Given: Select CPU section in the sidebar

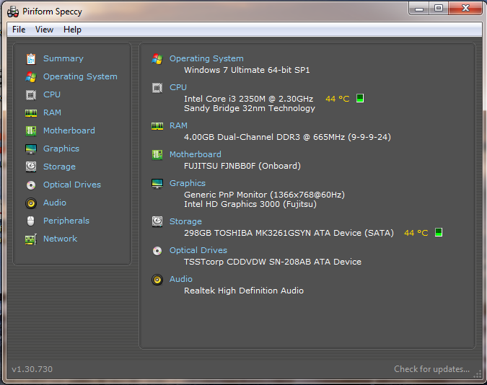Looking at the screenshot, I should [x=52, y=94].
